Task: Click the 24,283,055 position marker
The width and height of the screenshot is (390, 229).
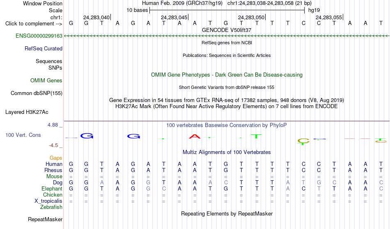Action: 329,17
